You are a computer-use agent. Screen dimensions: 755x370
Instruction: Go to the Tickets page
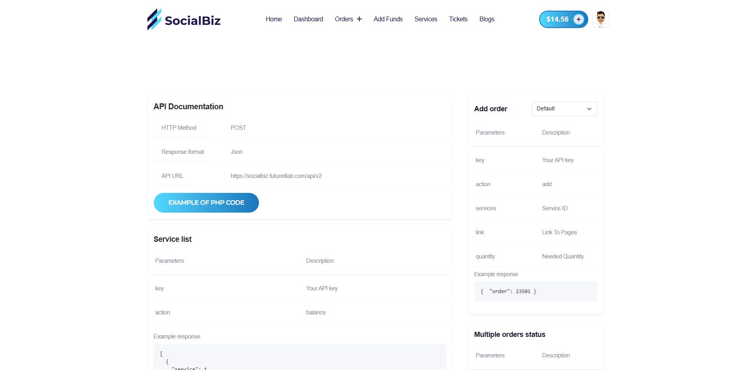click(x=458, y=19)
